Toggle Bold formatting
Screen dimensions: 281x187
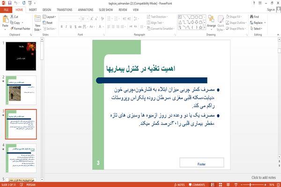(x=62, y=27)
